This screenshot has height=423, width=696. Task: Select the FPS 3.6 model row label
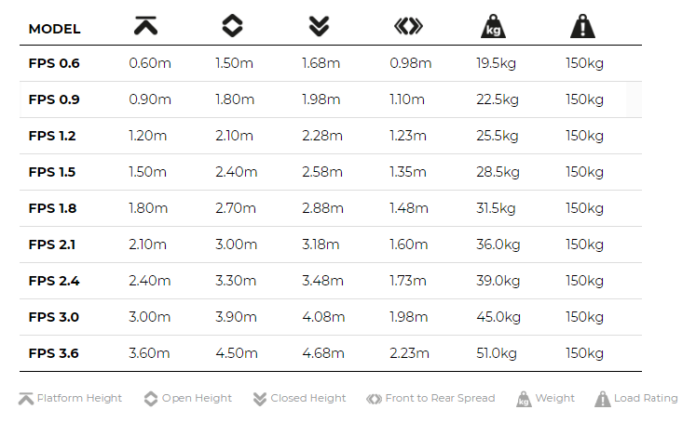54,353
